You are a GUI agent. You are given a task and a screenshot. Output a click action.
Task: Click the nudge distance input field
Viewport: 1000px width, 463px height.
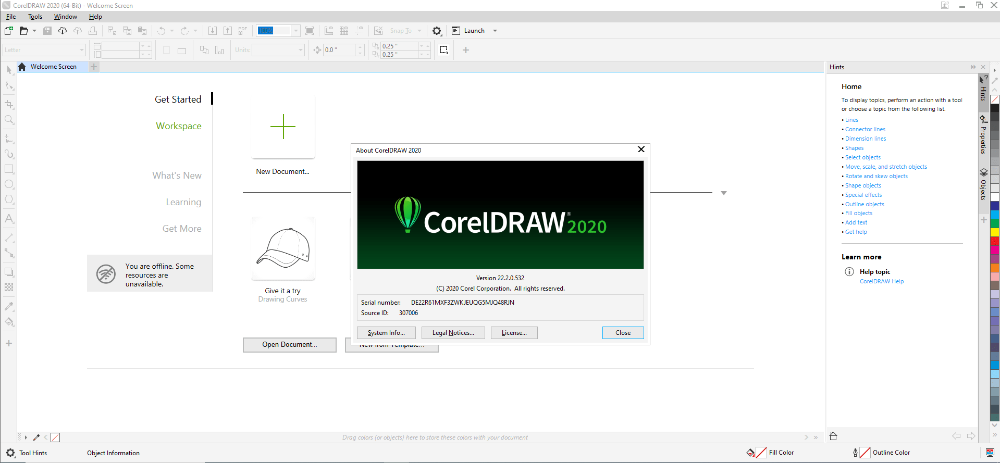pos(339,50)
